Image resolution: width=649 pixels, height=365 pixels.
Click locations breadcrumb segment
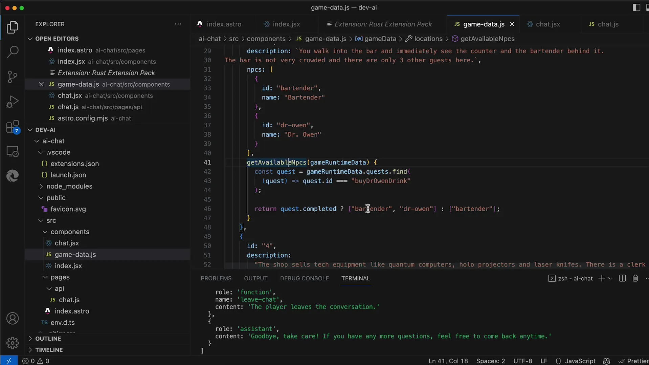point(424,39)
